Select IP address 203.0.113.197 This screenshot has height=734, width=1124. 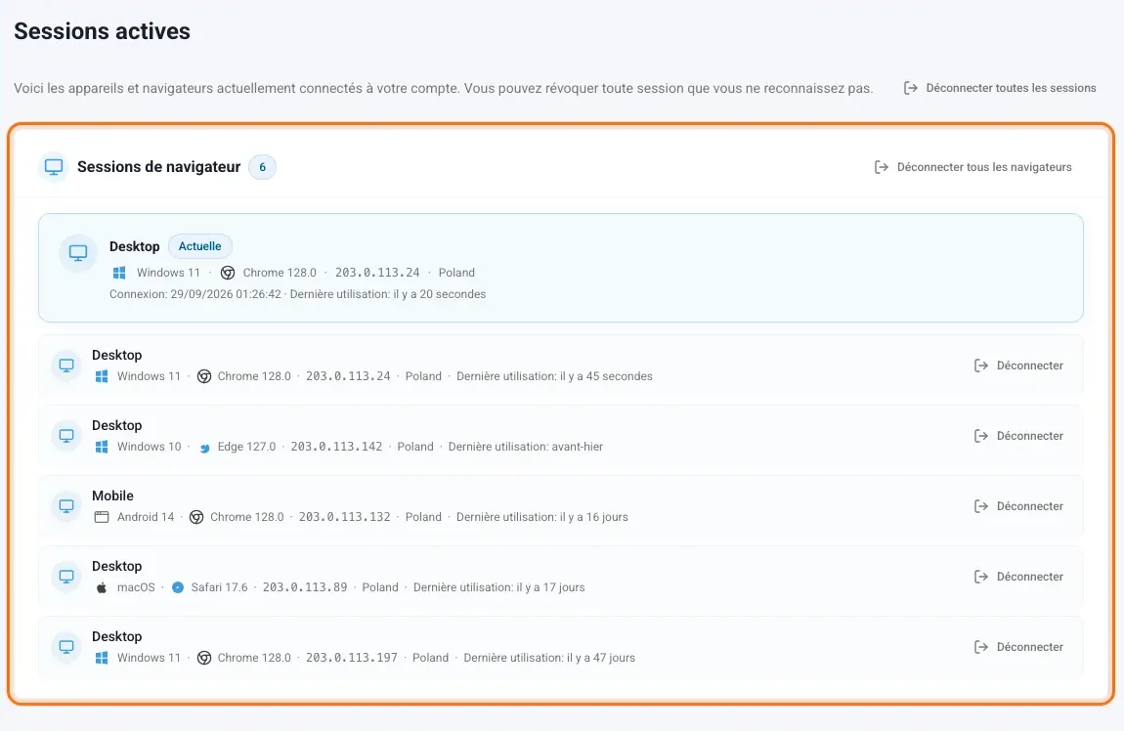[x=352, y=658]
